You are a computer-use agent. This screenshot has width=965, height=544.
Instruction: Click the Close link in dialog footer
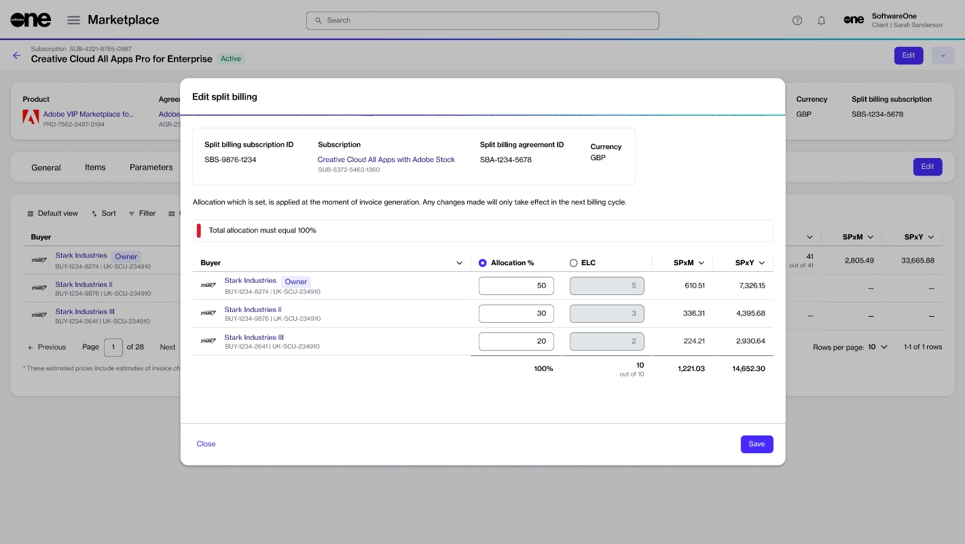[206, 444]
